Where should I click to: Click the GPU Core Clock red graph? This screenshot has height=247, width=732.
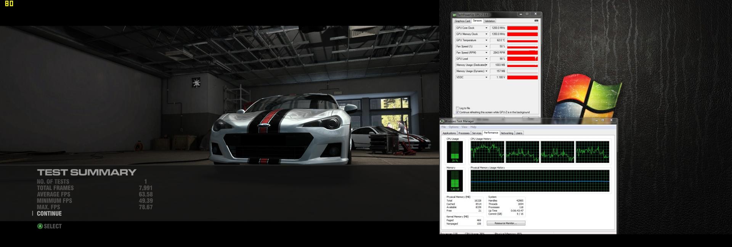tap(522, 28)
